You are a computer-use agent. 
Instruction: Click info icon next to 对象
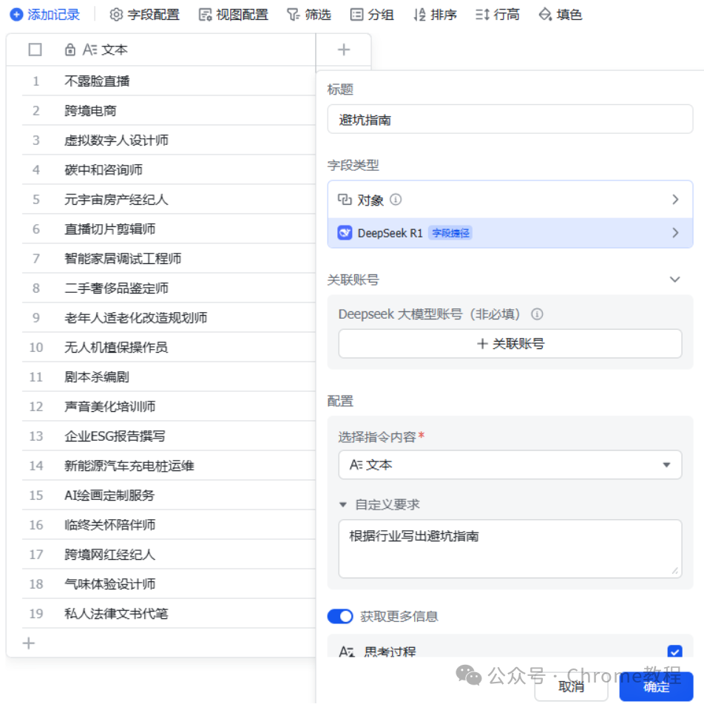(x=396, y=200)
